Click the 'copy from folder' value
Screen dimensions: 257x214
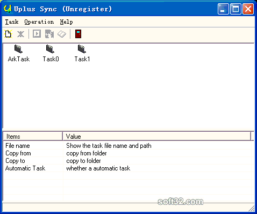[87, 153]
